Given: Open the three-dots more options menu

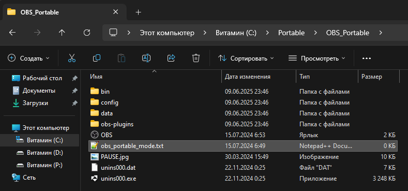Looking at the screenshot, I should tap(366, 58).
